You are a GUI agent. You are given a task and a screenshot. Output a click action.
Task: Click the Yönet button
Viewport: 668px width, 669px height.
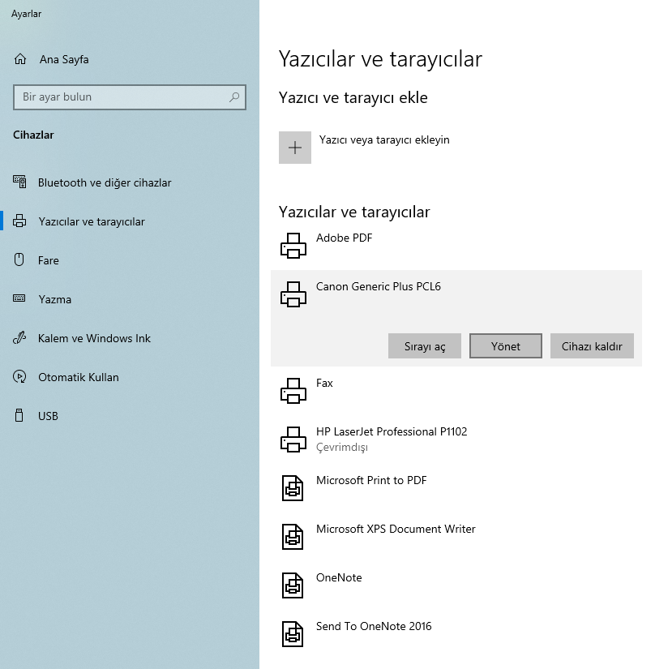pyautogui.click(x=506, y=346)
